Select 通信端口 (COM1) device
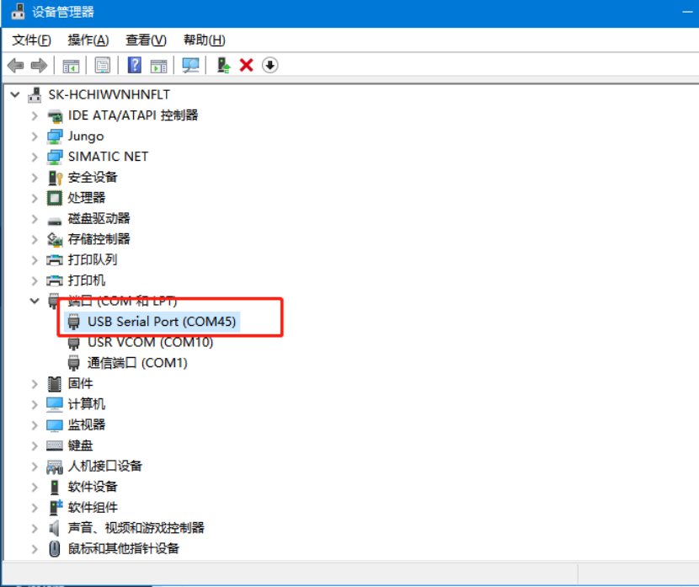This screenshot has height=587, width=699. coord(137,363)
